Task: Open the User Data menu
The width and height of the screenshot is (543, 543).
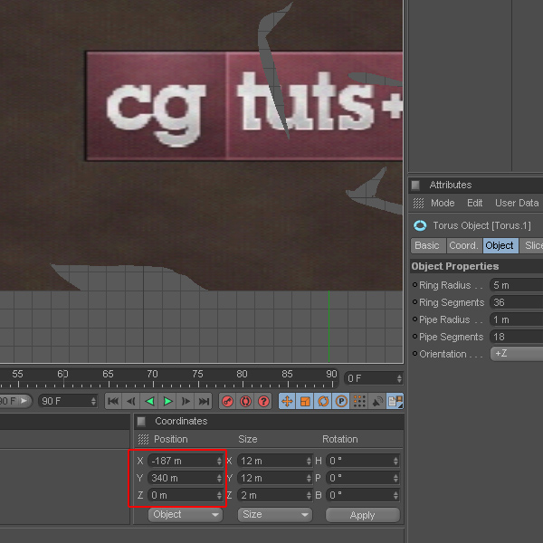Action: coord(517,203)
